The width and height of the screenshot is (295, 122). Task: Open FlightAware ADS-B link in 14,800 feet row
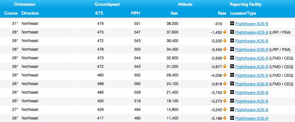click(252, 110)
